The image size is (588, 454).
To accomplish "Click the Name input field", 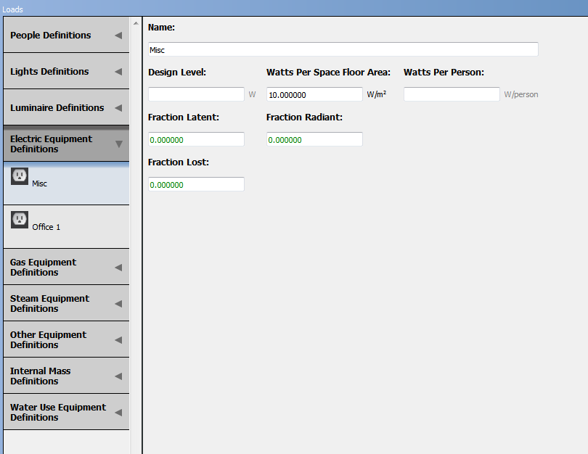I will click(343, 49).
